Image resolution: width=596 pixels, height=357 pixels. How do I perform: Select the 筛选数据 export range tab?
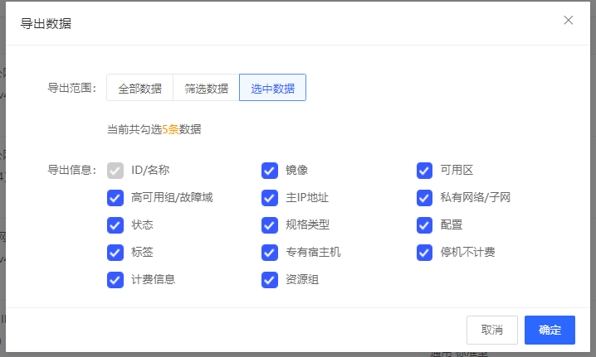(x=206, y=88)
